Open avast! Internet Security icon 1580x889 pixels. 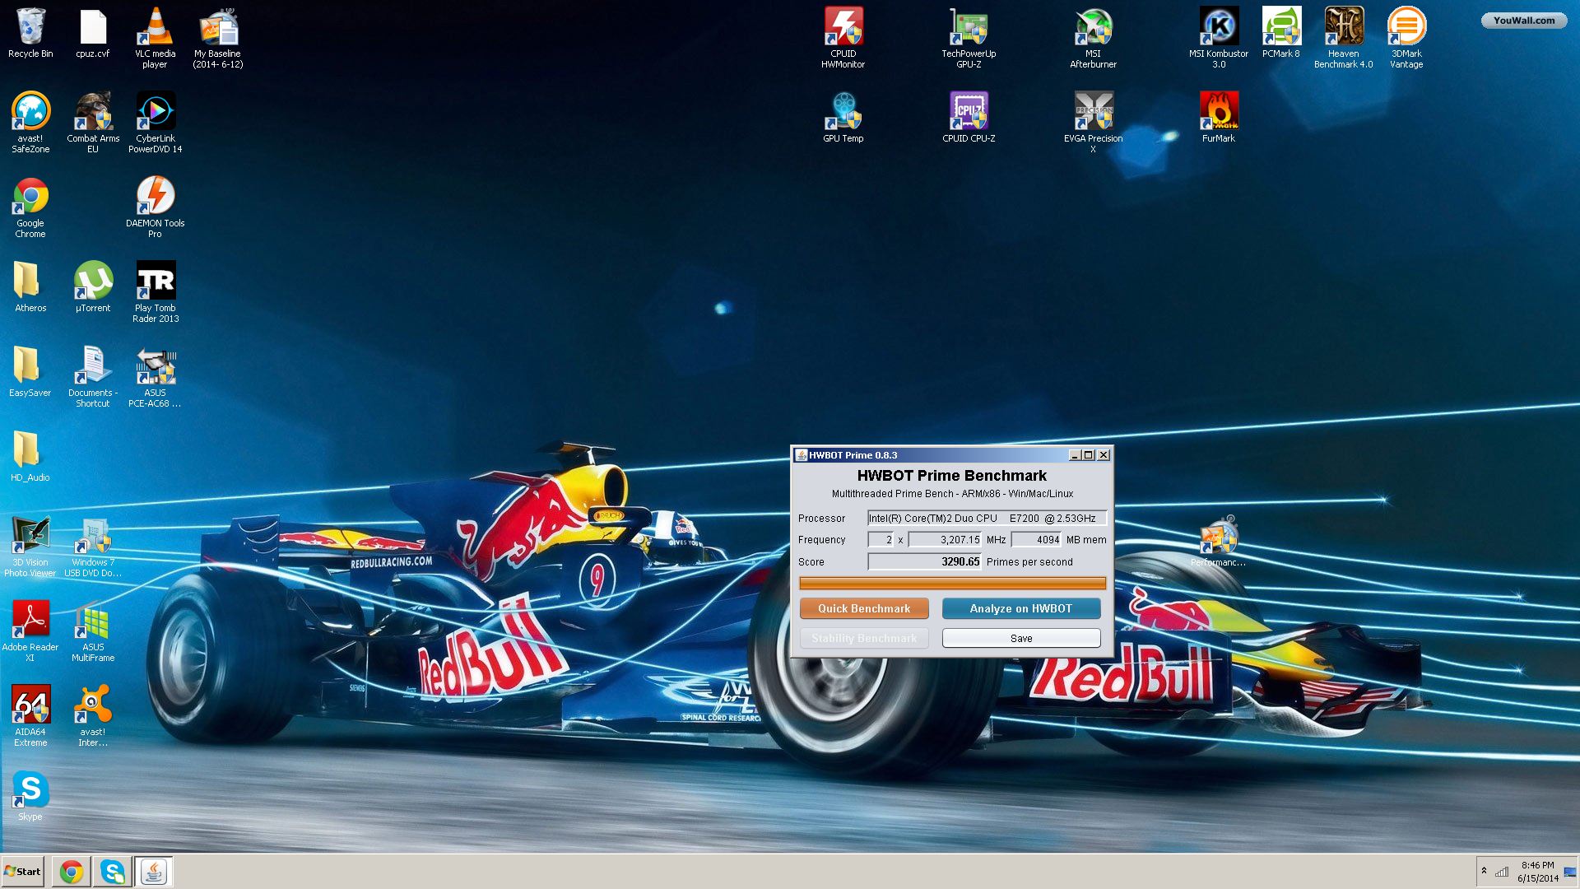pos(93,715)
